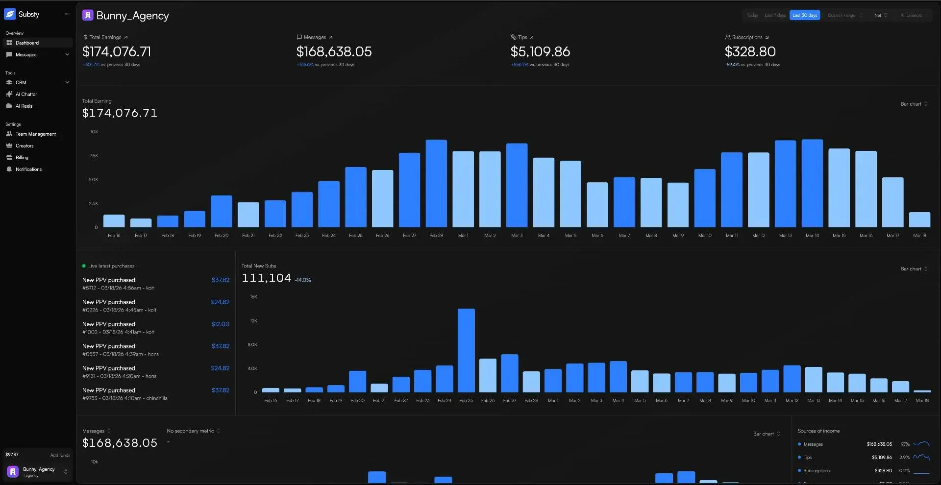Open the Net earnings type dropdown
941x485 pixels.
tap(881, 15)
